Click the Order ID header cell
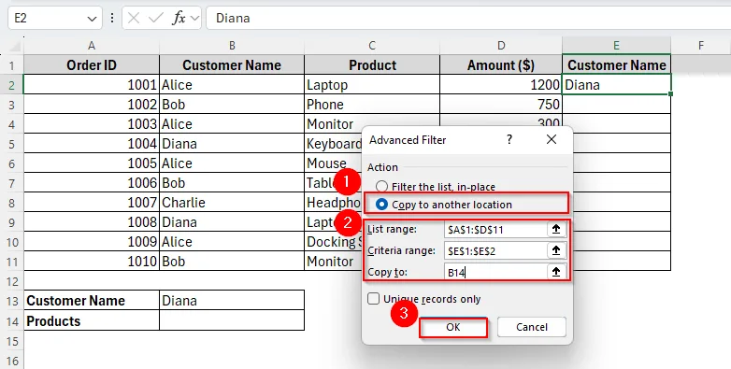 click(x=92, y=65)
